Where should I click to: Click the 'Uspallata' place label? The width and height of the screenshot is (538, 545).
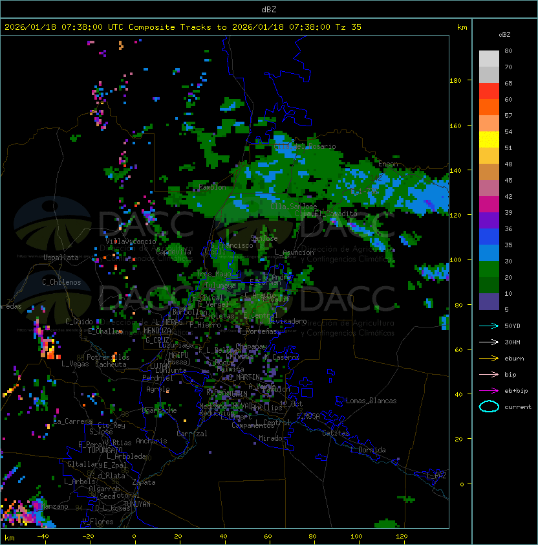click(61, 258)
